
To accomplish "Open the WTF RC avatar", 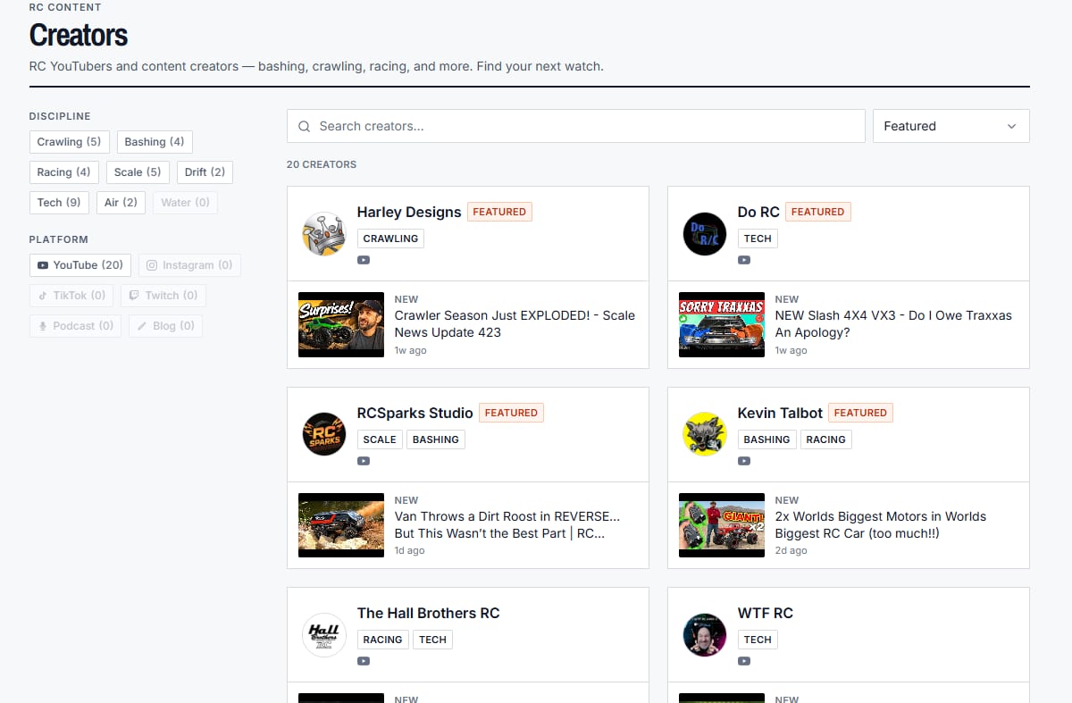I will coord(704,635).
